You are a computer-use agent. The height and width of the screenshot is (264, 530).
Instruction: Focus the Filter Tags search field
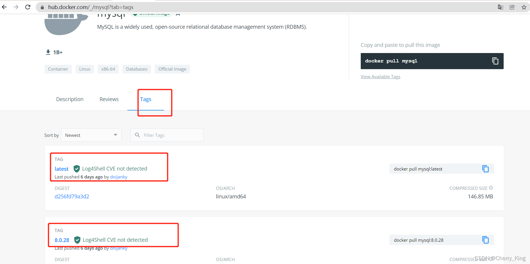(x=167, y=135)
